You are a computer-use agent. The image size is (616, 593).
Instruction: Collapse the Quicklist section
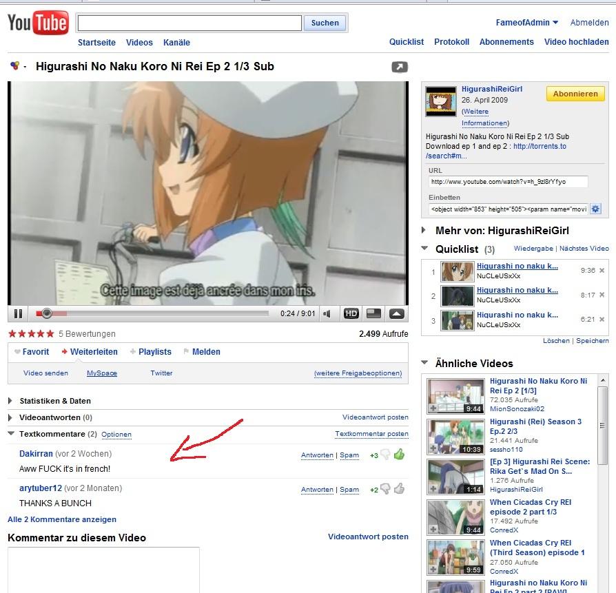click(424, 248)
